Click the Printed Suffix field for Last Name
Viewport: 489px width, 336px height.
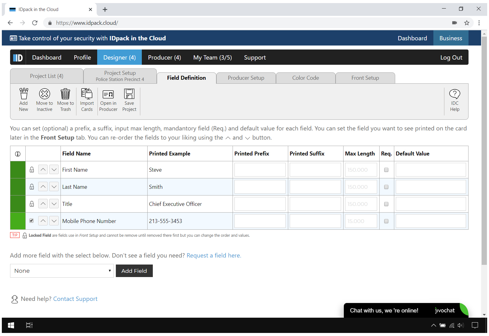(315, 187)
